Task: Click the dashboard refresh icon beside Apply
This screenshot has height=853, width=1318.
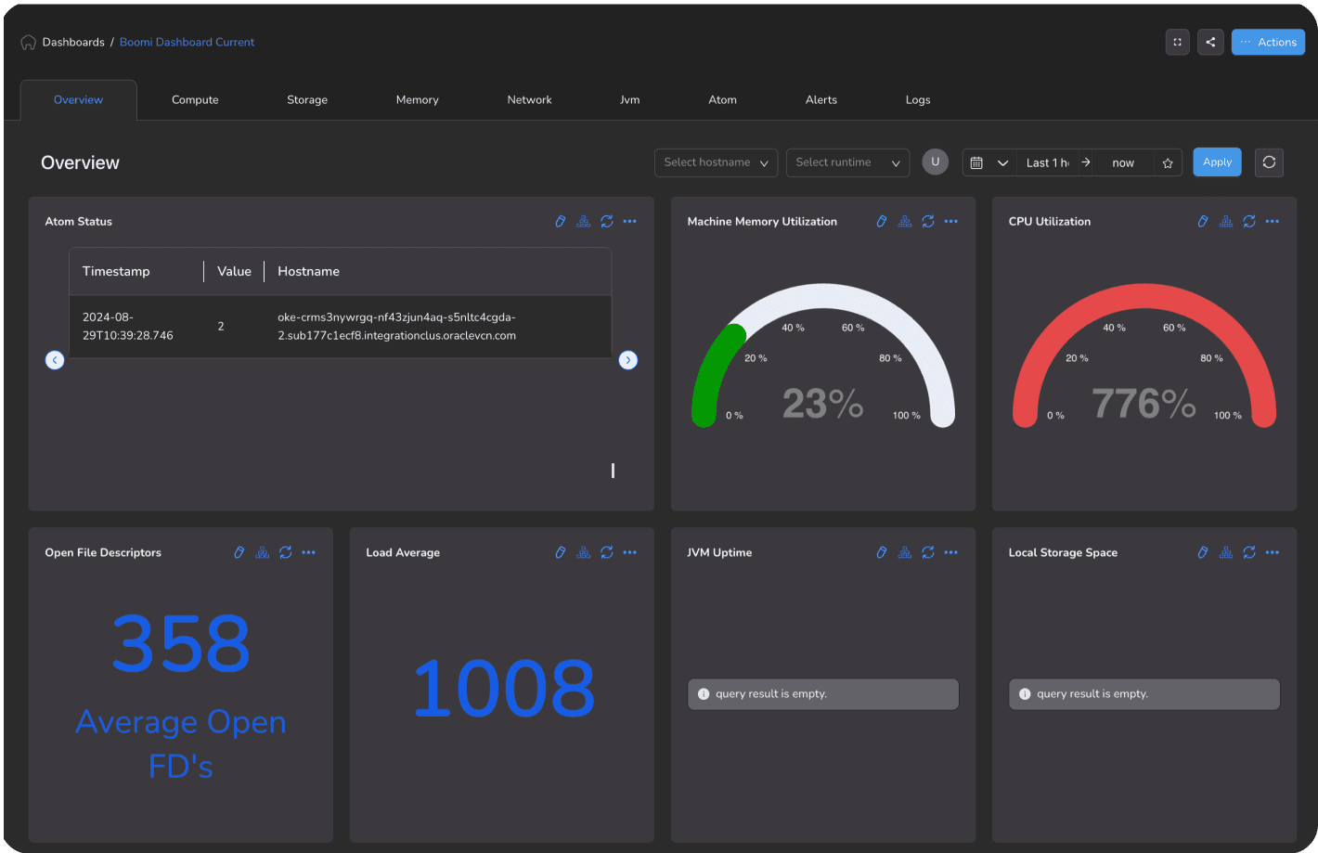Action: (1269, 162)
